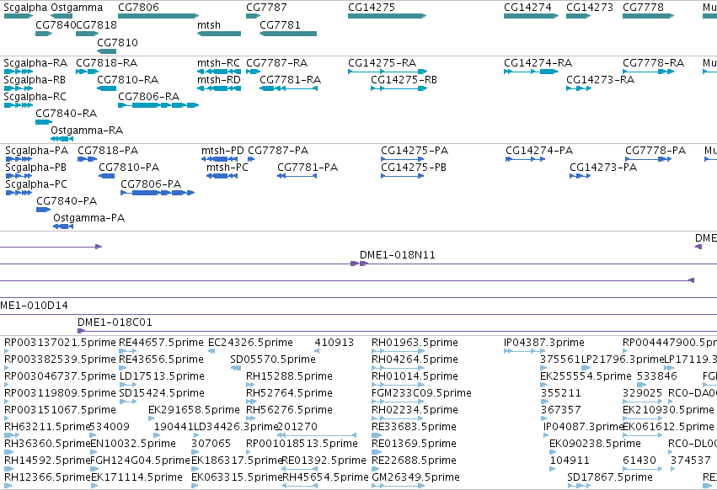Open protein CG14275-PB
Viewport: 717px width, 490px height.
pyautogui.click(x=414, y=168)
